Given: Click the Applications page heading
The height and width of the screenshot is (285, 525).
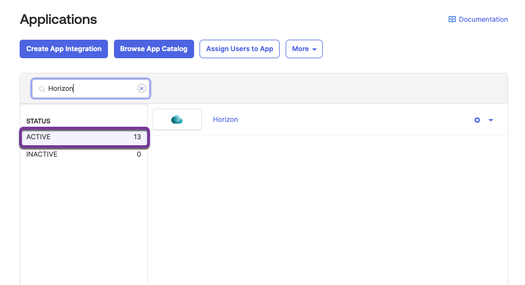Looking at the screenshot, I should (x=58, y=20).
